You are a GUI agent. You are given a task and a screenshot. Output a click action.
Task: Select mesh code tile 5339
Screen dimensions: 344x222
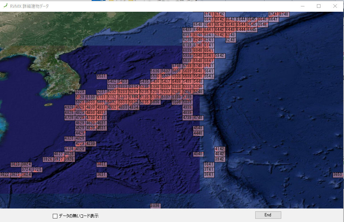[x=187, y=87]
